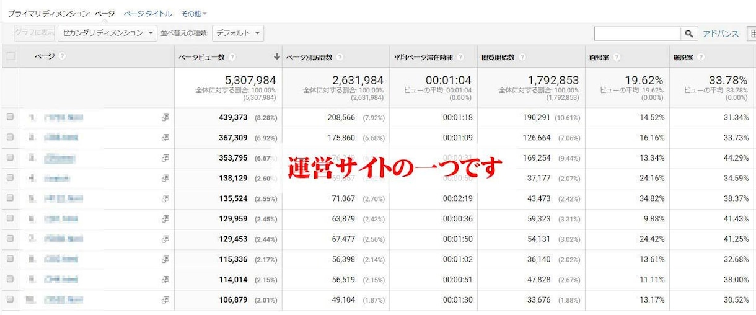Open page link icon in 367,309 row
Viewport: 756px width, 315px height.
click(165, 138)
